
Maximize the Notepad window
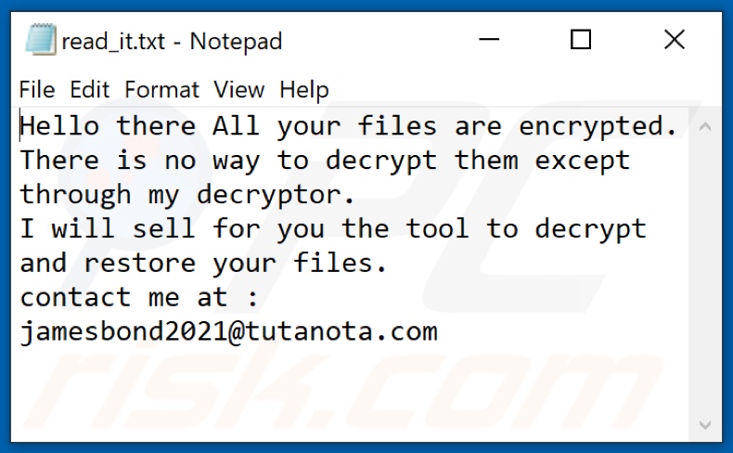(580, 40)
